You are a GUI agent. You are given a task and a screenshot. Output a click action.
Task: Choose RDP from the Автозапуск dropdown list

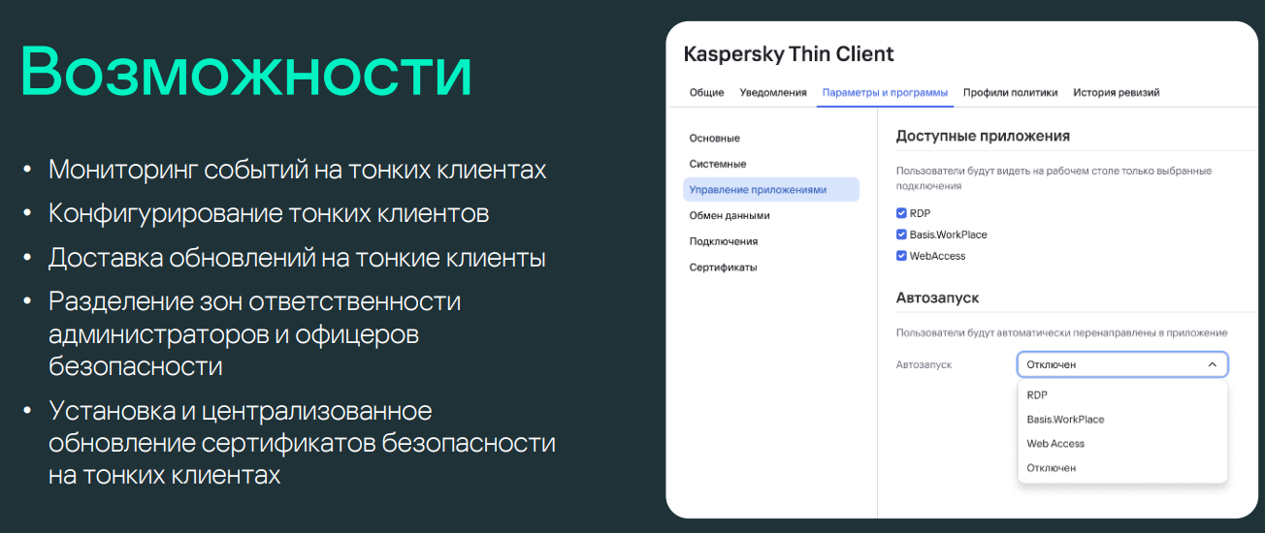pyautogui.click(x=1122, y=395)
